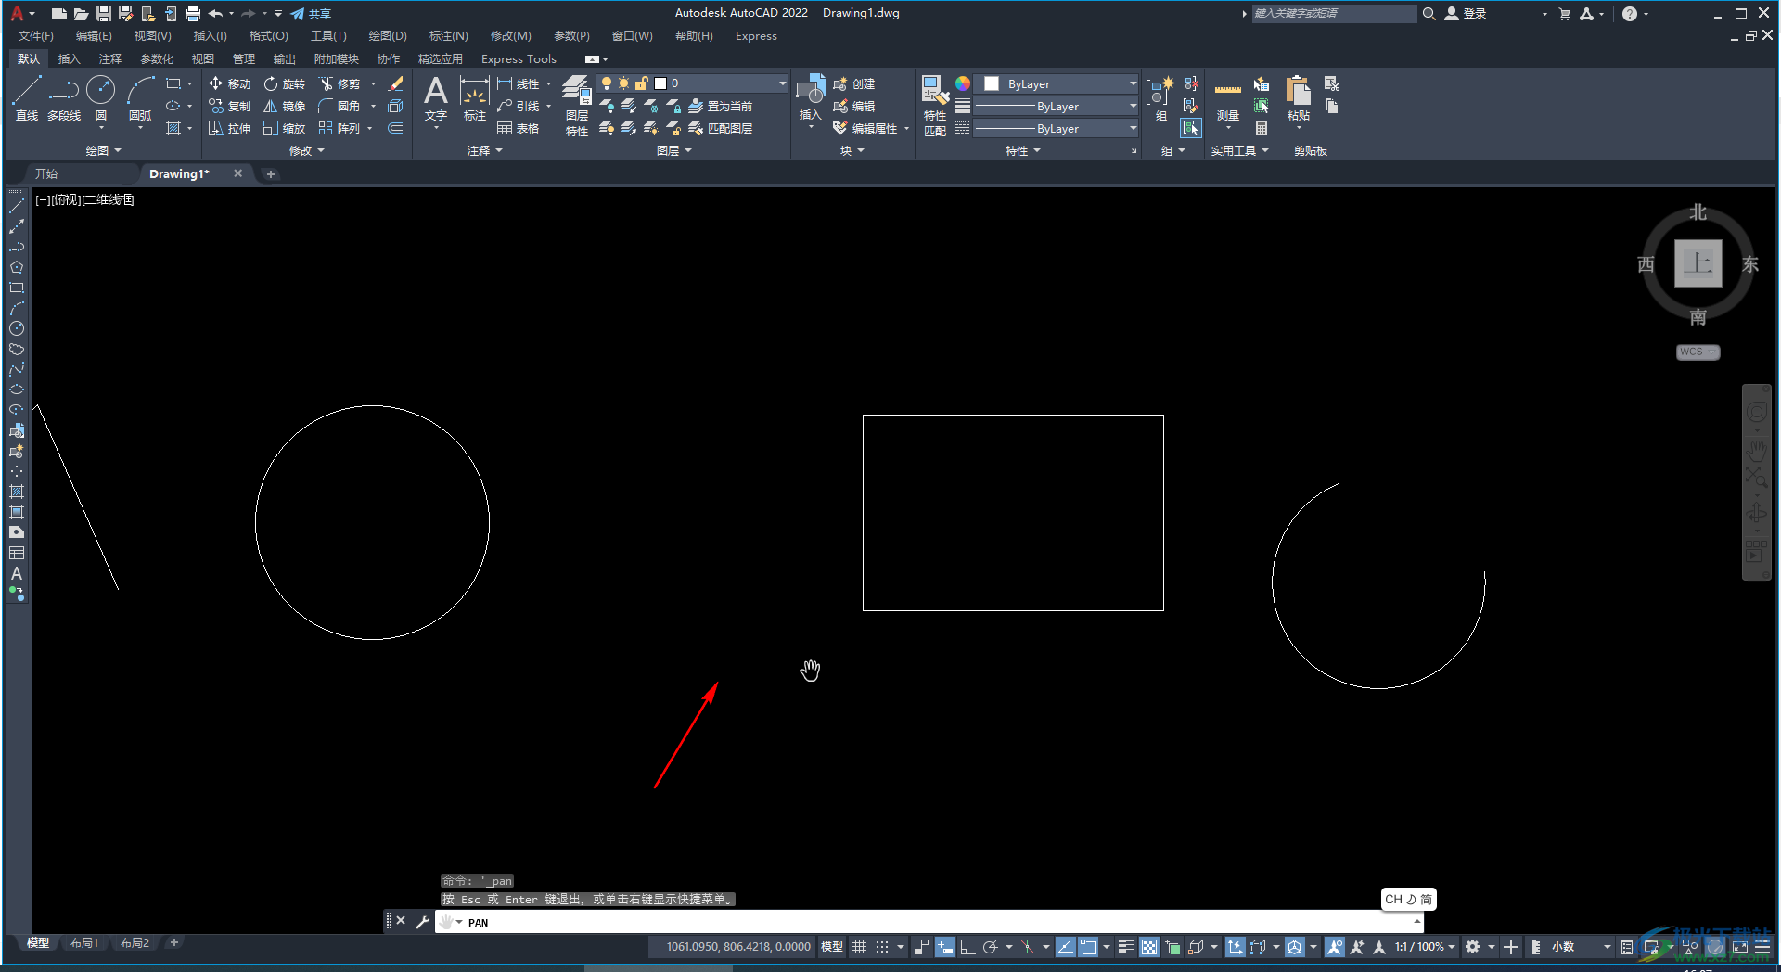Image resolution: width=1781 pixels, height=972 pixels.
Task: Switch to layout tab 布局1
Action: point(84,943)
